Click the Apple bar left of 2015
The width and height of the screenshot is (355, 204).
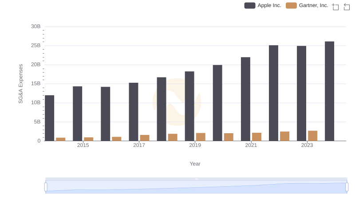pyautogui.click(x=77, y=114)
